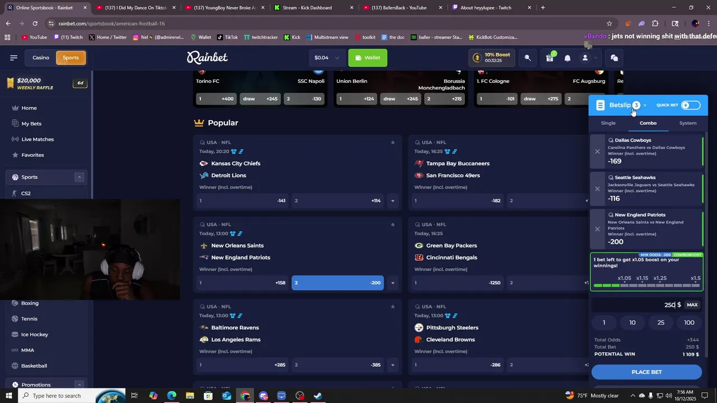
Task: Collapse the Promotions sidebar section
Action: 79,385
